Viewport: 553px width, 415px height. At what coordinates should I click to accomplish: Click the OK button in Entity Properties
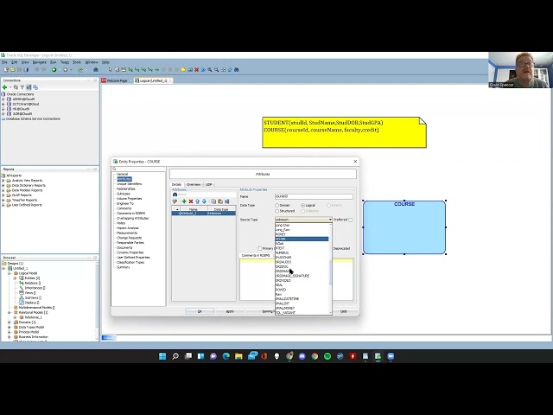(200, 311)
